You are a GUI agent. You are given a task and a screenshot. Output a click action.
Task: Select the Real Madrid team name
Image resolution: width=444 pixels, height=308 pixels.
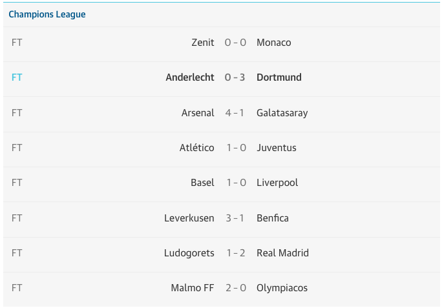pyautogui.click(x=282, y=253)
